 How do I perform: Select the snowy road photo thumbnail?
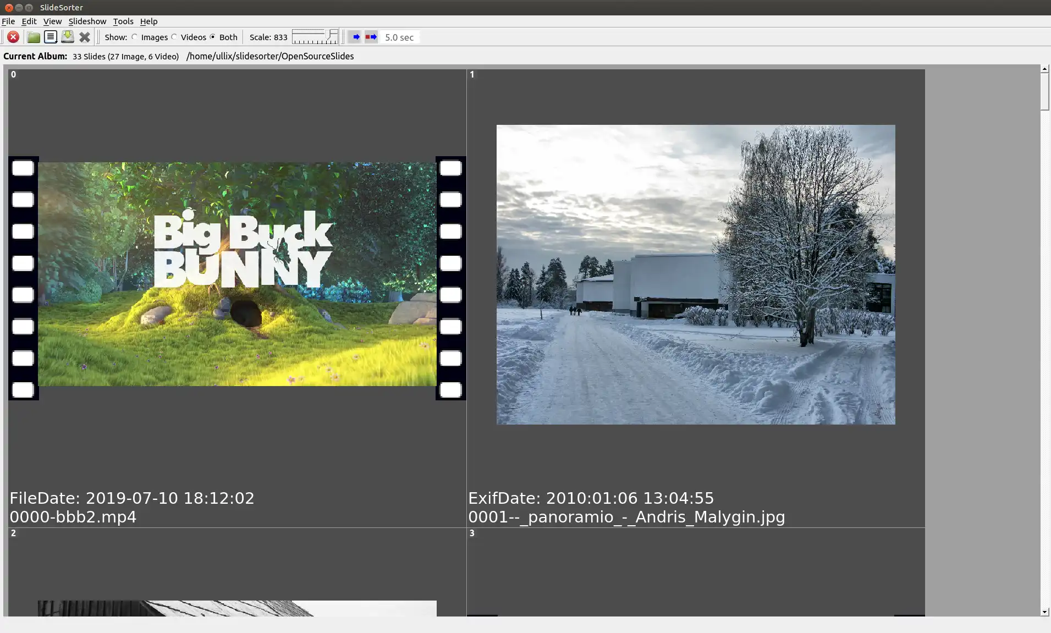pyautogui.click(x=696, y=274)
